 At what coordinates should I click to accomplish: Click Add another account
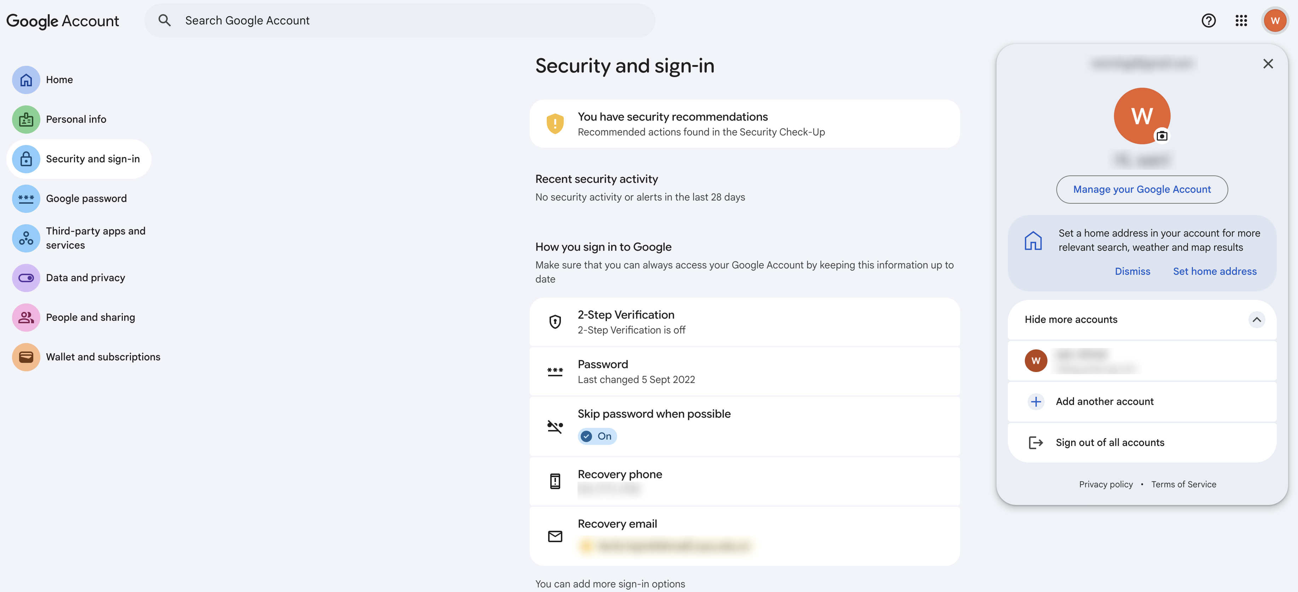1142,401
